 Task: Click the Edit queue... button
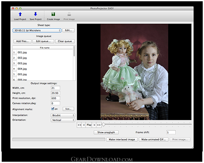click(43, 41)
